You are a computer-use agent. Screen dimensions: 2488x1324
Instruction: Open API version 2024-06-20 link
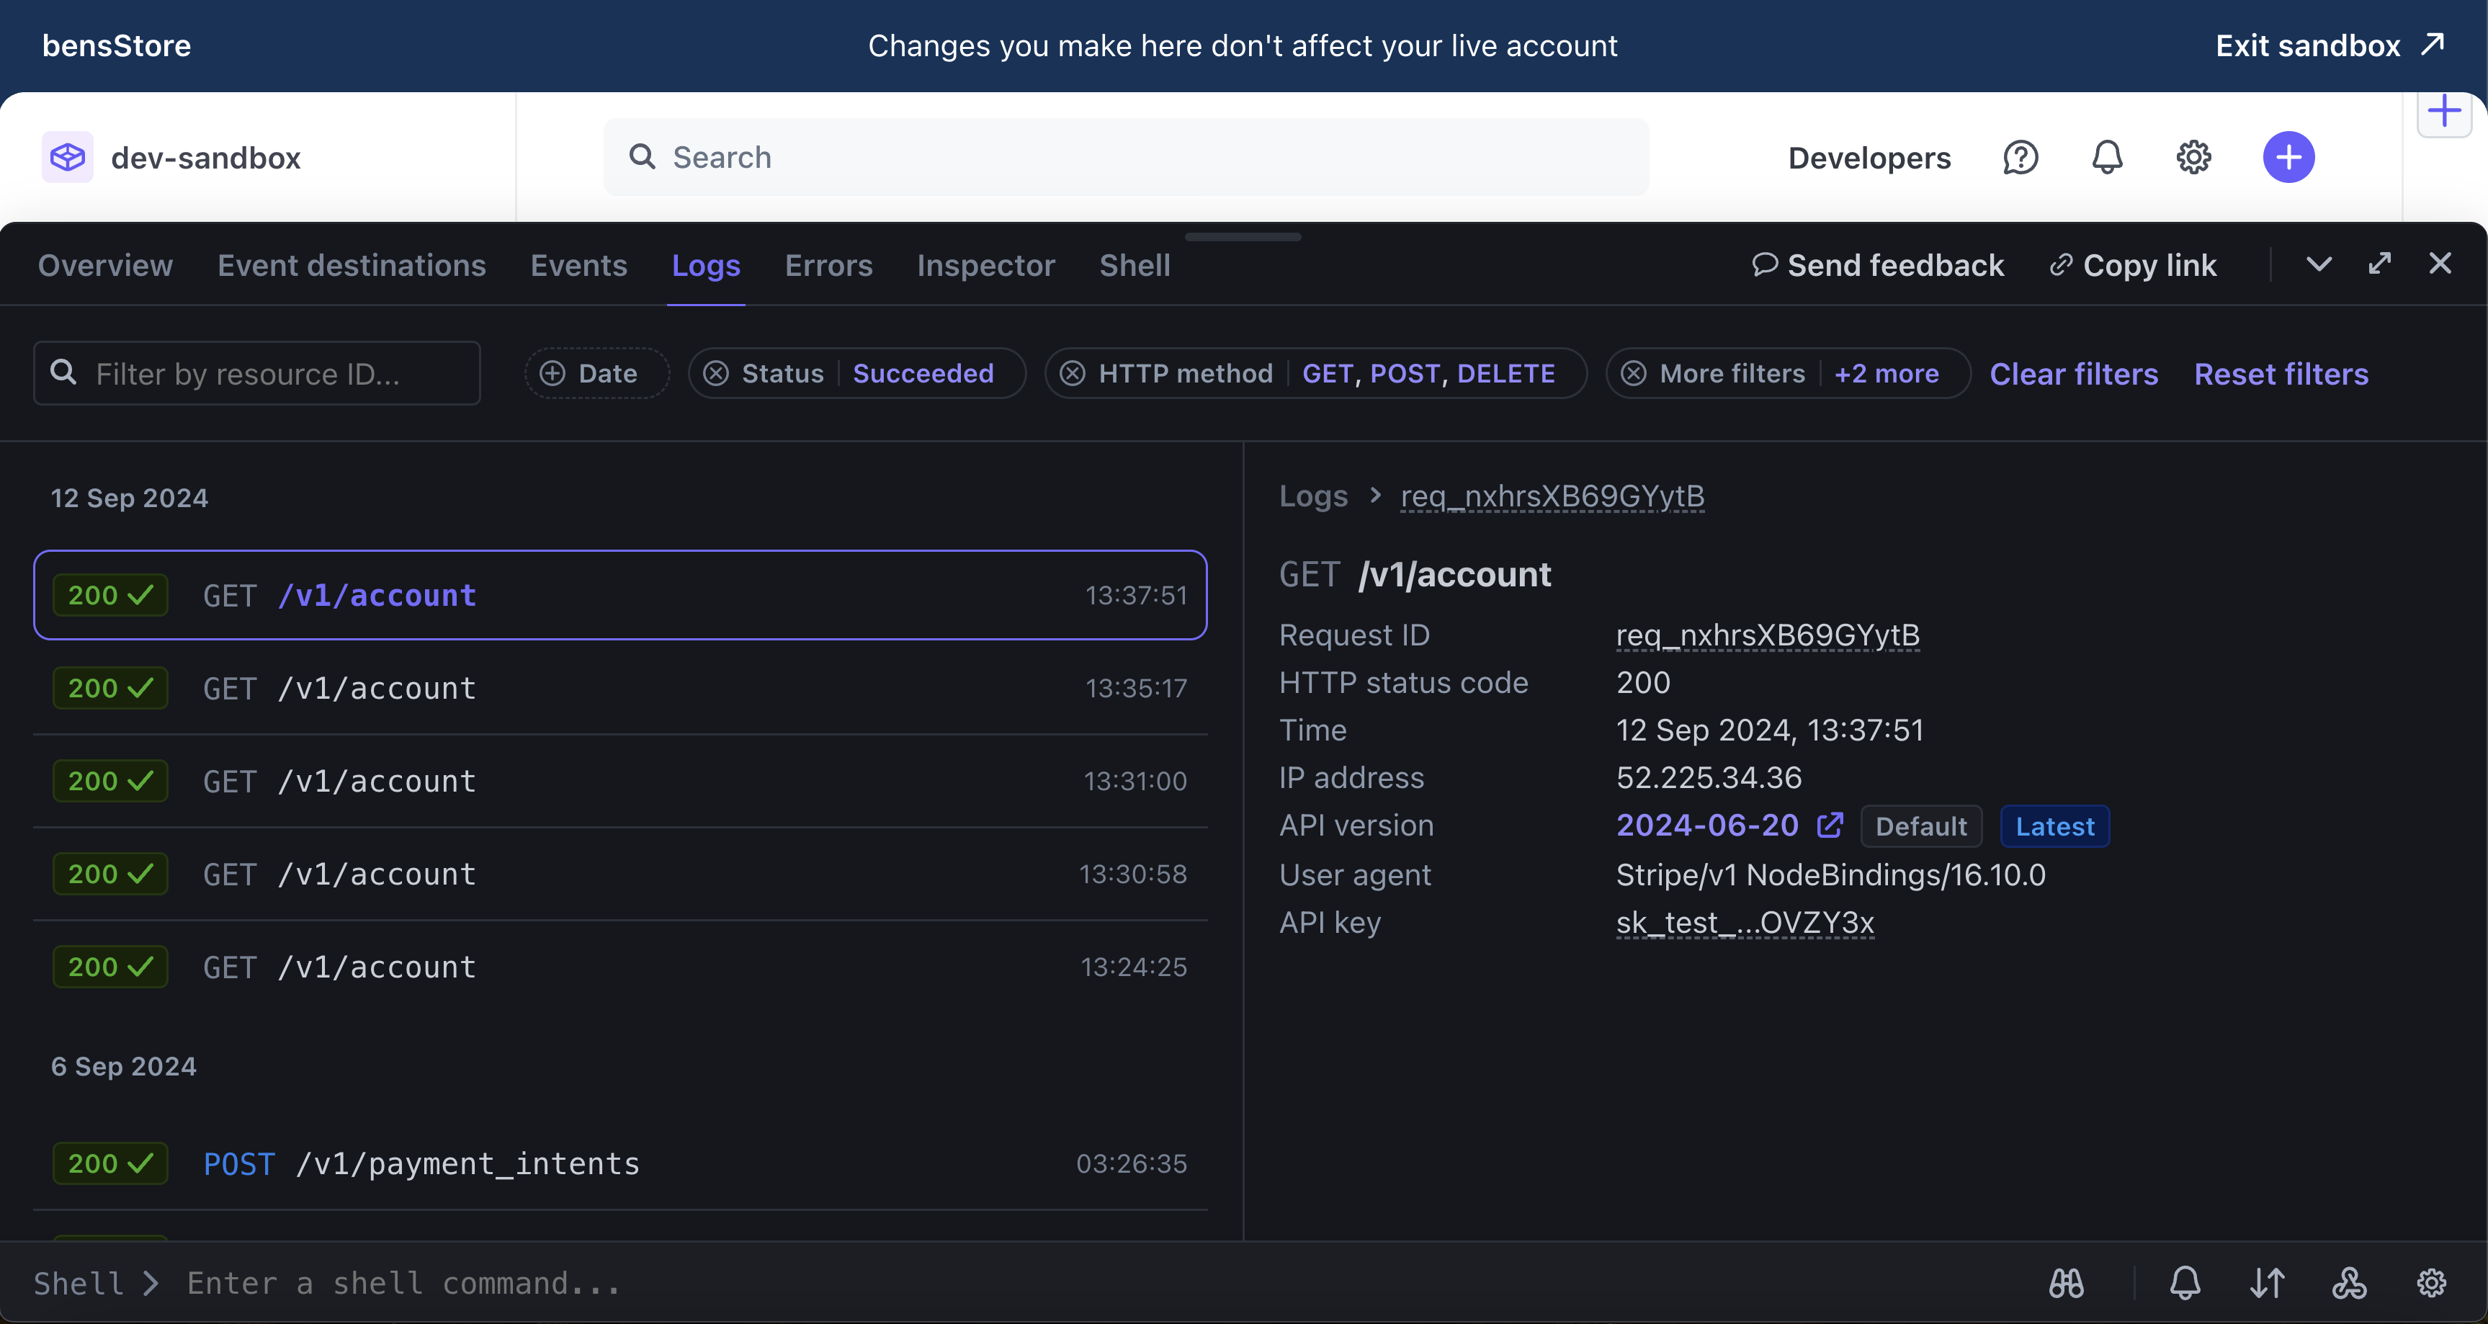click(x=1706, y=825)
